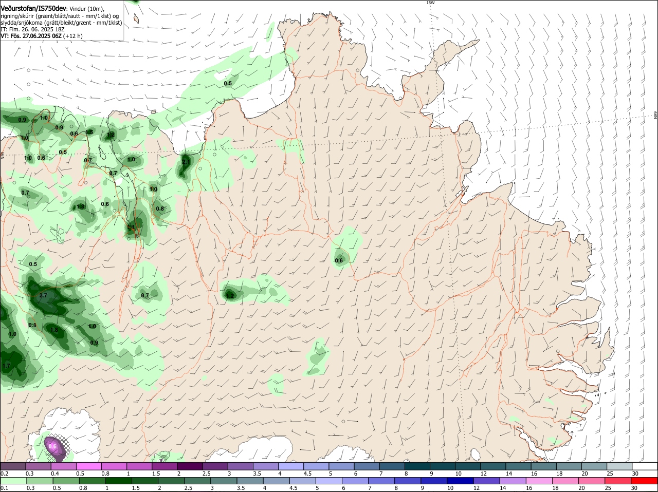Click the pink 20 rain legend swatch
This screenshot has height=492, width=658.
click(x=592, y=480)
